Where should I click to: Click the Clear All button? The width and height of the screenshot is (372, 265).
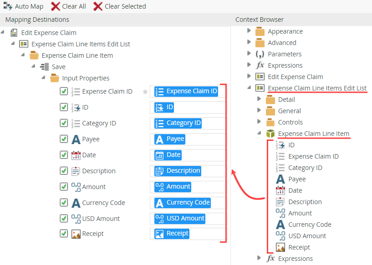point(69,6)
